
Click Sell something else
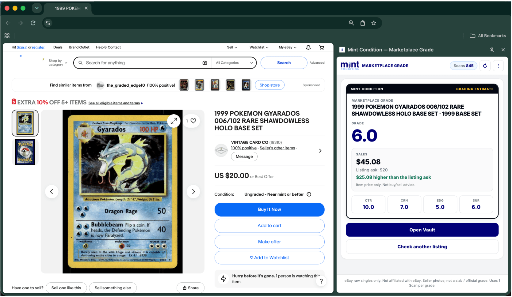tap(113, 288)
